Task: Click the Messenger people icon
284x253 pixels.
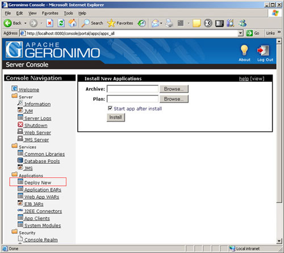Action: coord(243,23)
